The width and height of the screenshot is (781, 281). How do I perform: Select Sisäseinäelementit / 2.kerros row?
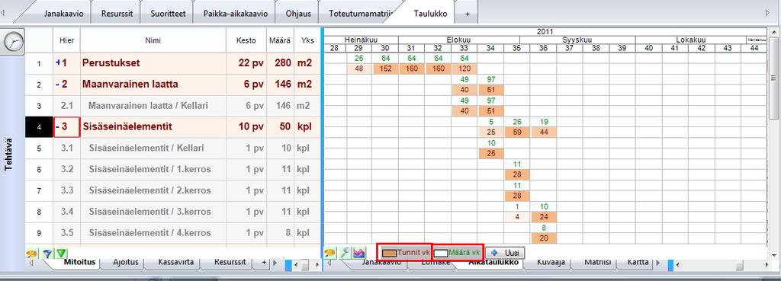[172, 190]
